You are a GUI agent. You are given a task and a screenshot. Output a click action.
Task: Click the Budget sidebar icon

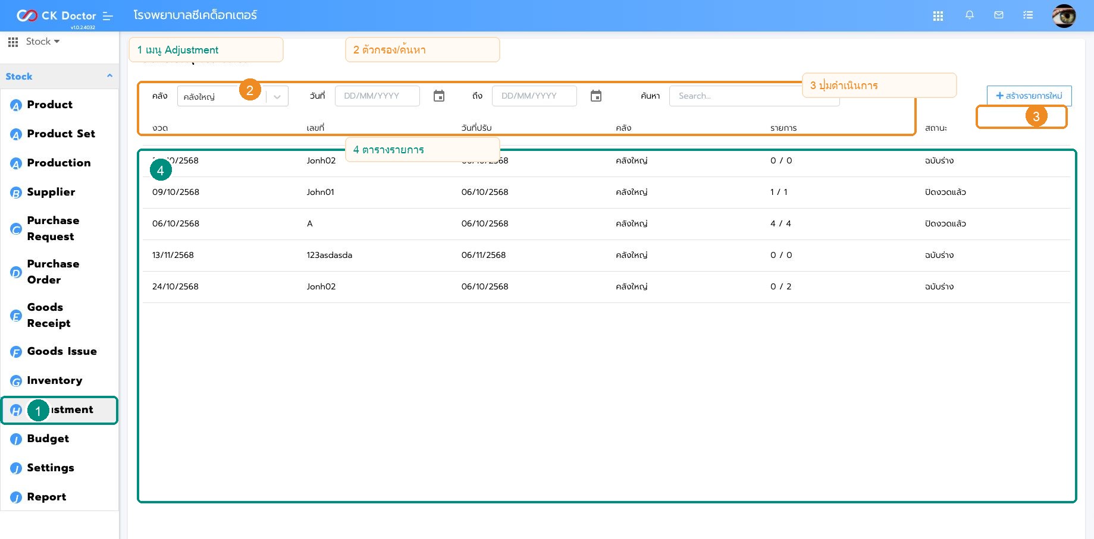(16, 440)
